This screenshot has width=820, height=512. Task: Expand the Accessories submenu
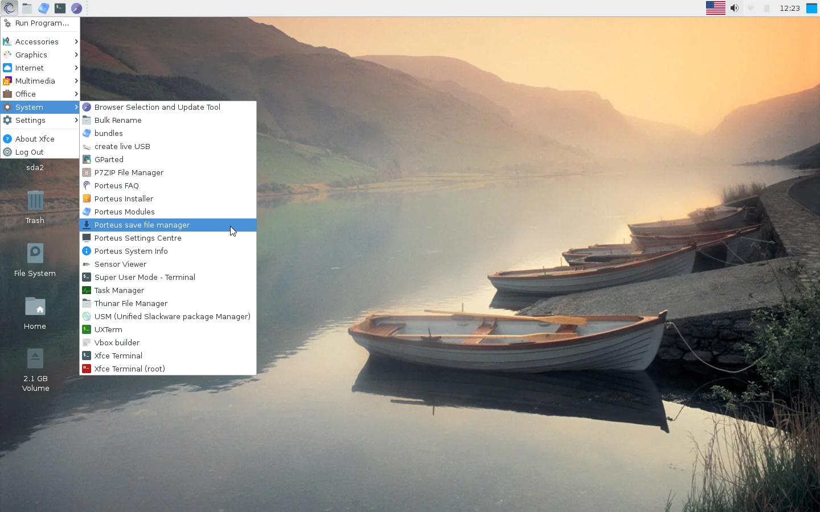coord(37,41)
